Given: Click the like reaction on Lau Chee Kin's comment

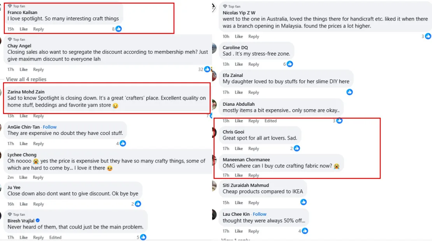Looking at the screenshot, I should [305, 231].
